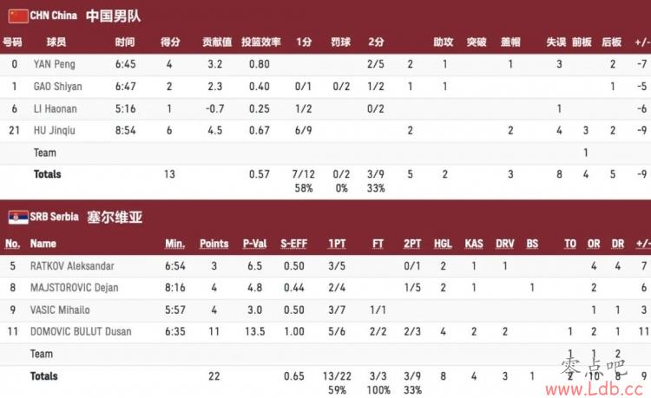Click China team Totals row

325,181
